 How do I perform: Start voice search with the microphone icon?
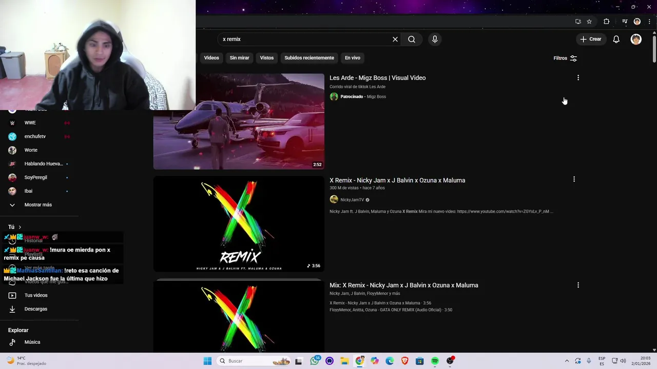435,39
